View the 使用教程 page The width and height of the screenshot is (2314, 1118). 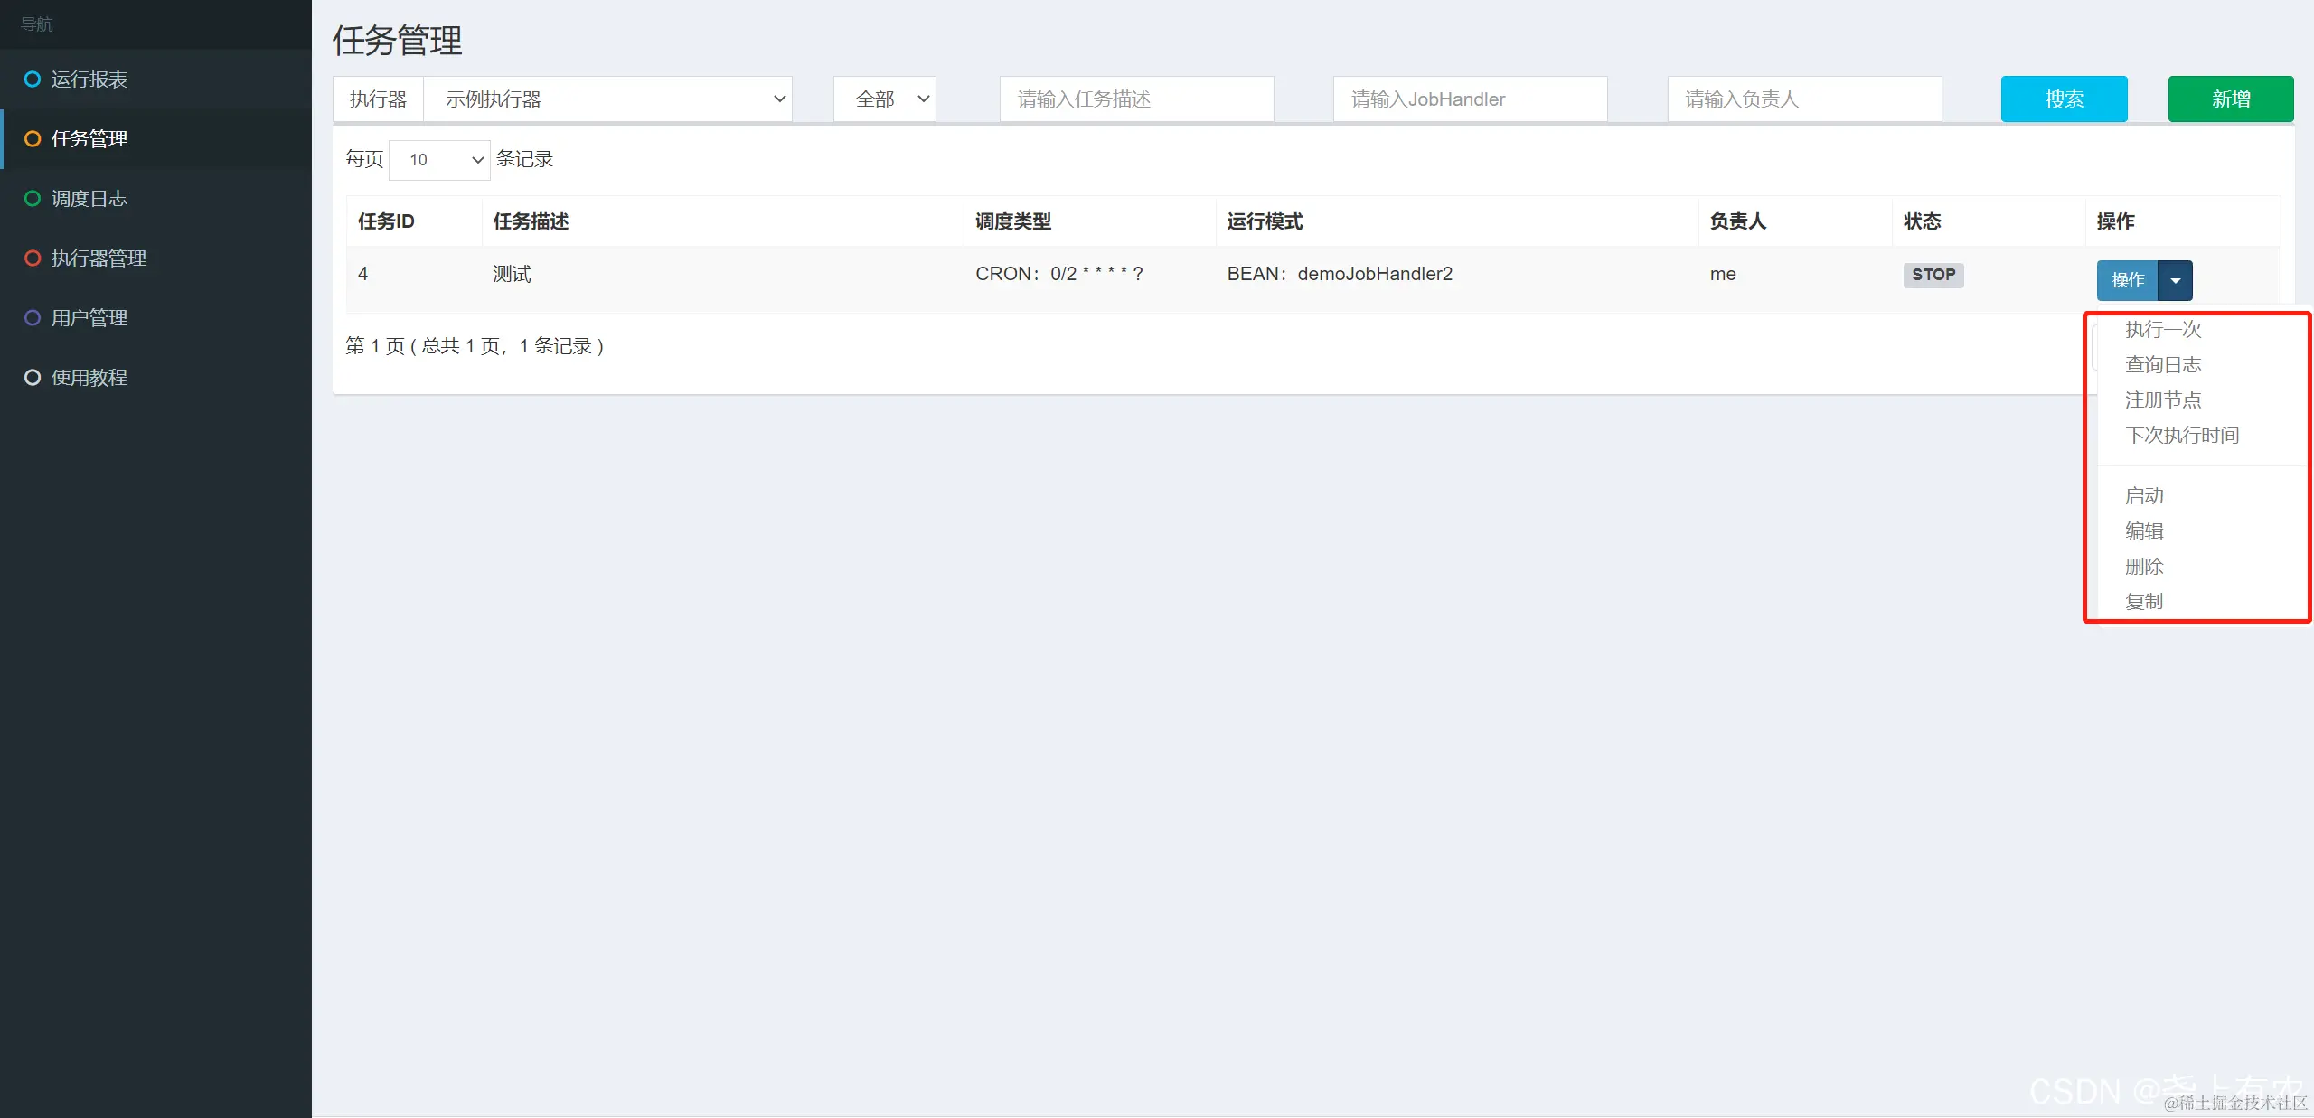coord(89,377)
